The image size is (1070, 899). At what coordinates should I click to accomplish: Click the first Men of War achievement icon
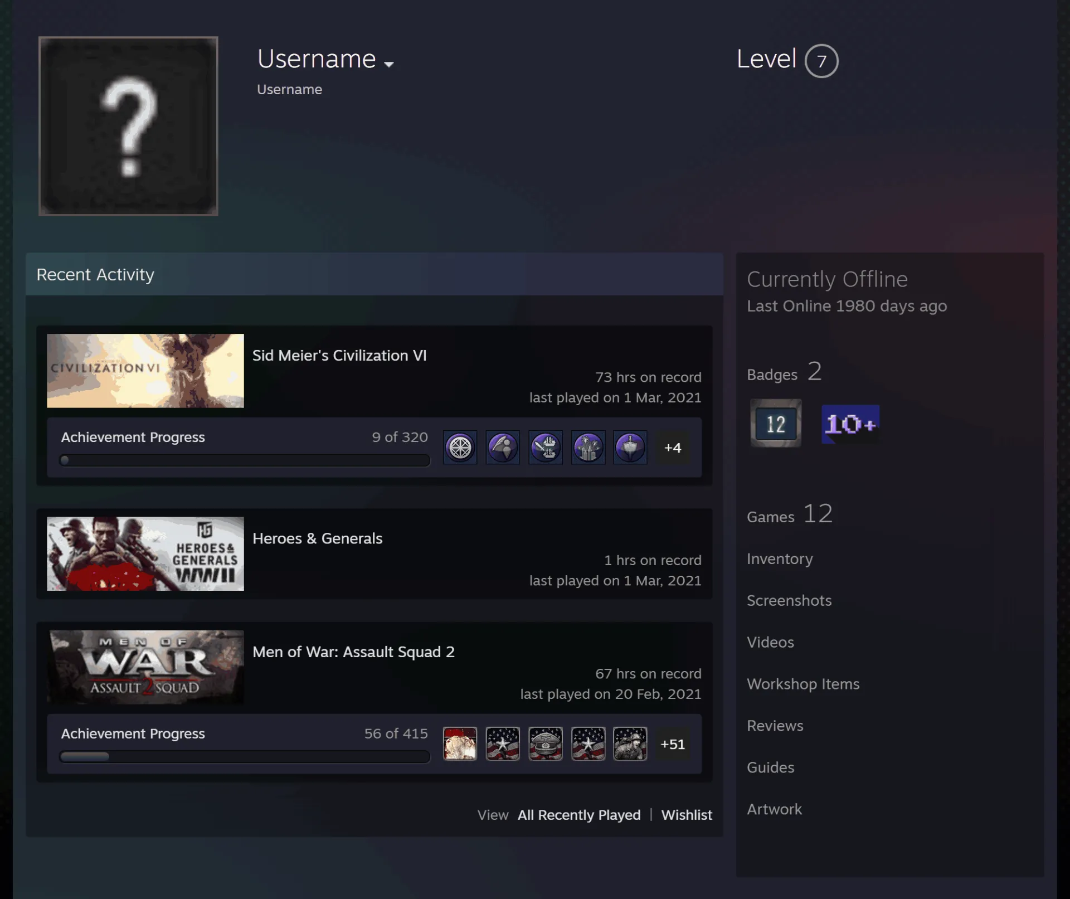pos(460,744)
